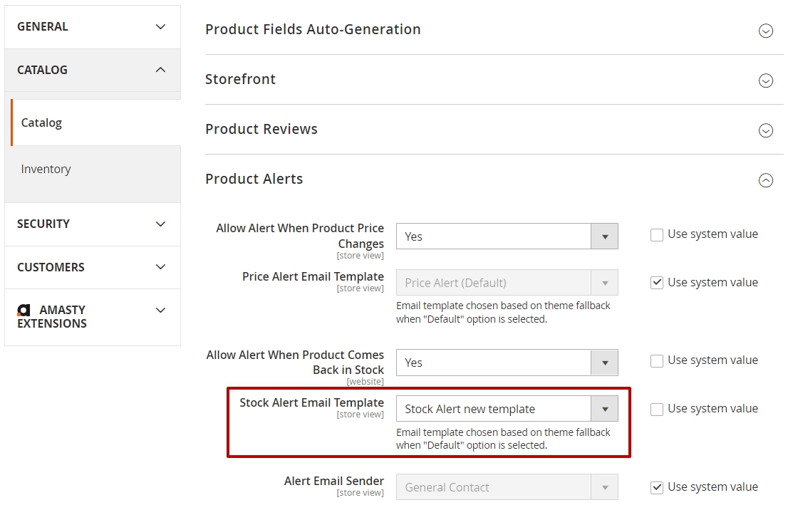Screen dimensions: 788x505
Task: Expand the CUSTOMERS section chevron
Action: pos(160,267)
